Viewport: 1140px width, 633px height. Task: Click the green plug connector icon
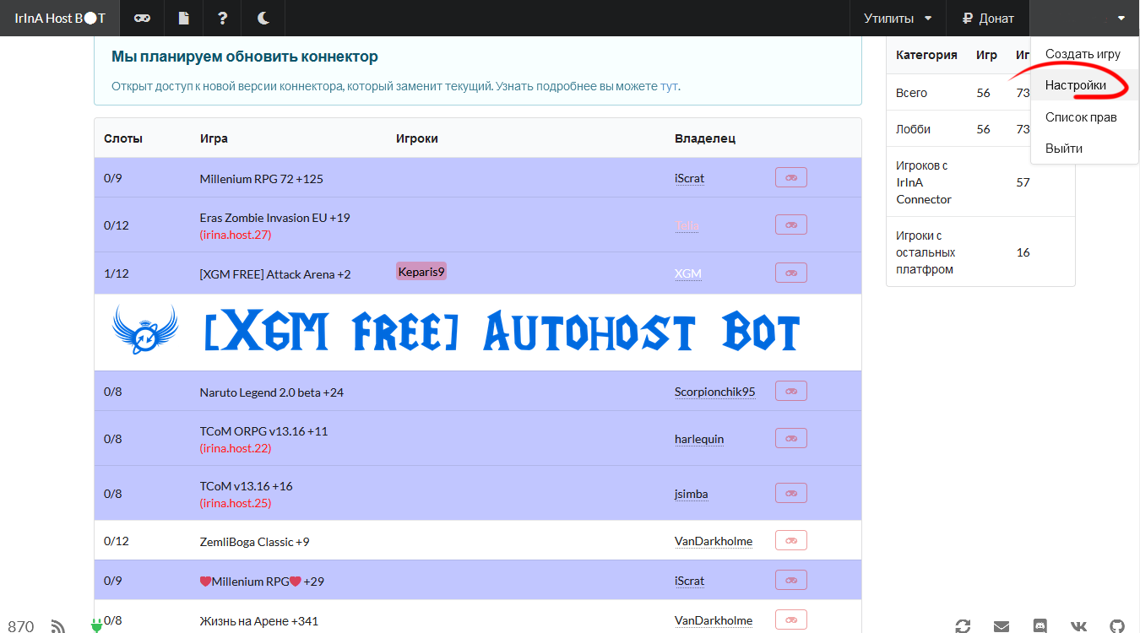96,625
